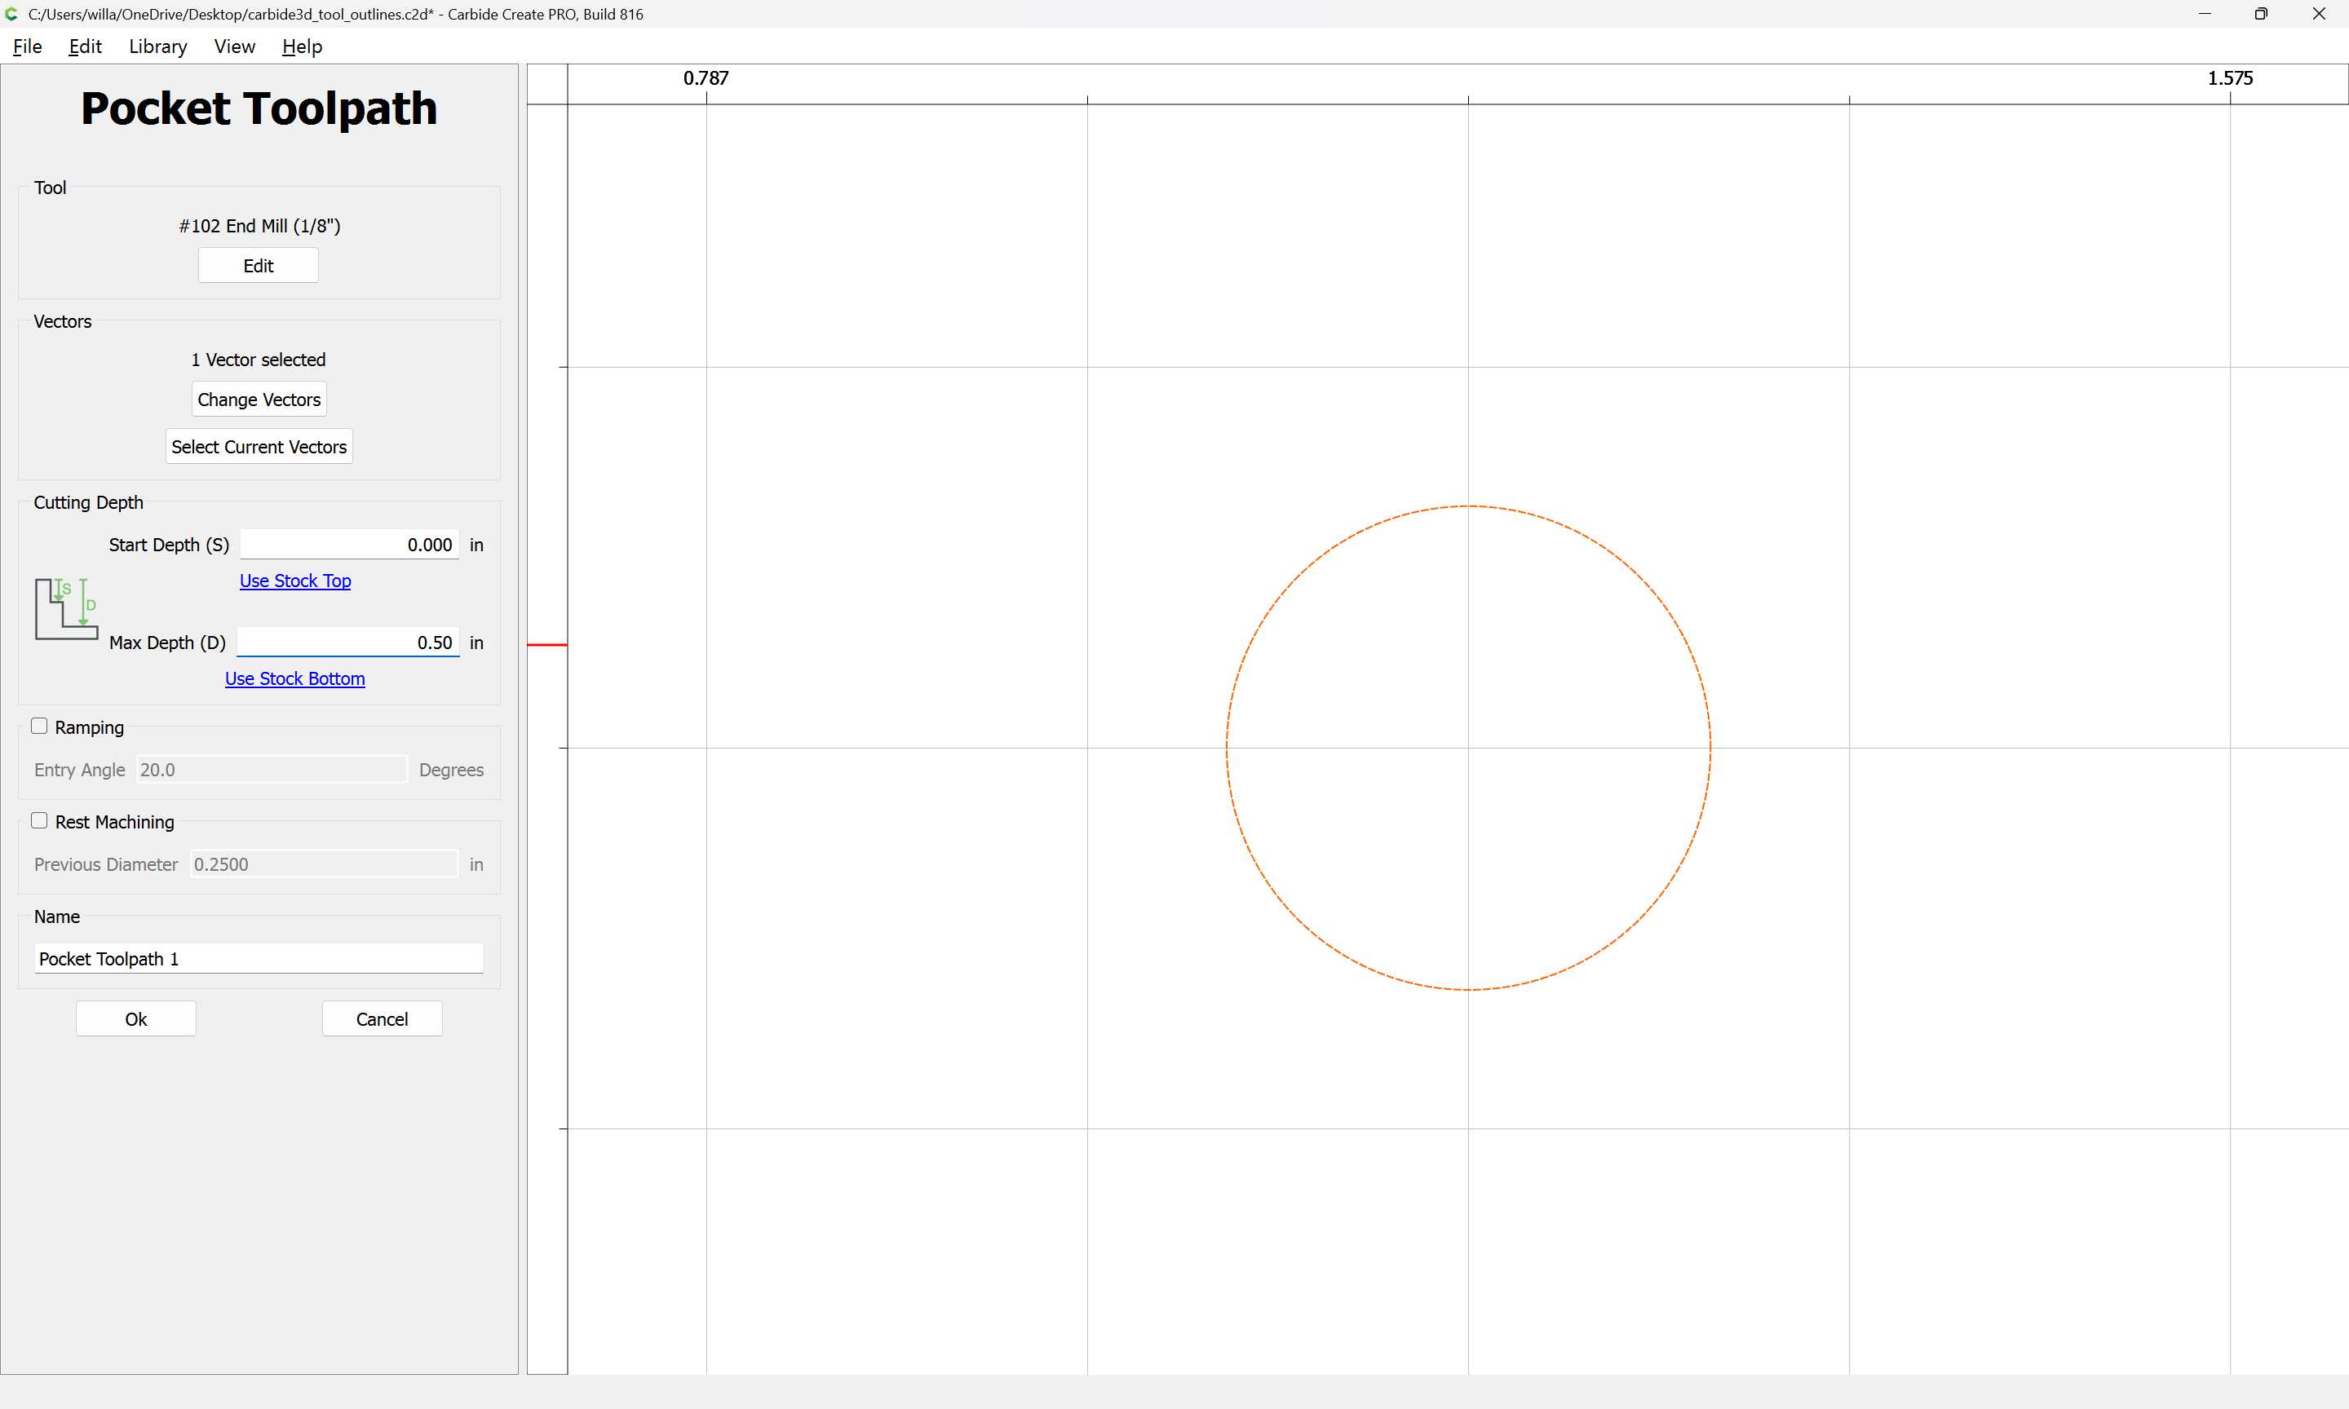2349x1409 pixels.
Task: Click the cutting depth diagram icon
Action: coord(66,608)
